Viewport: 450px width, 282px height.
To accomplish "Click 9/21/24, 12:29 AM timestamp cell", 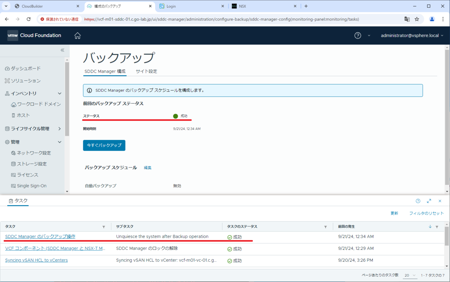I will click(x=356, y=248).
